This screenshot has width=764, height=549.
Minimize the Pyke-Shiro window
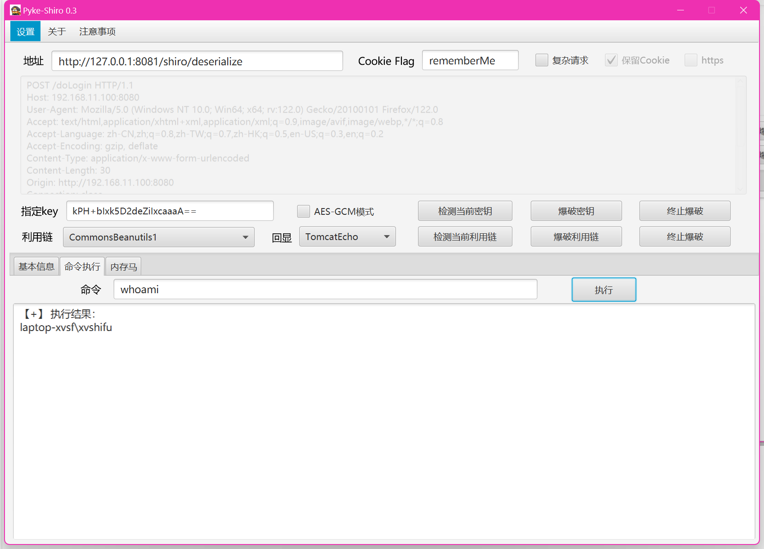pyautogui.click(x=681, y=10)
